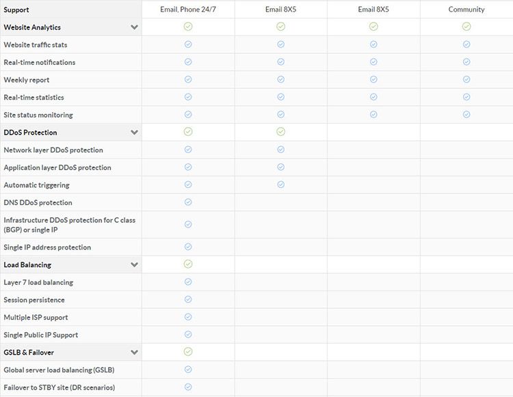The image size is (513, 397).
Task: Click the Layer 7 load balancing checkmark
Action: pos(188,282)
